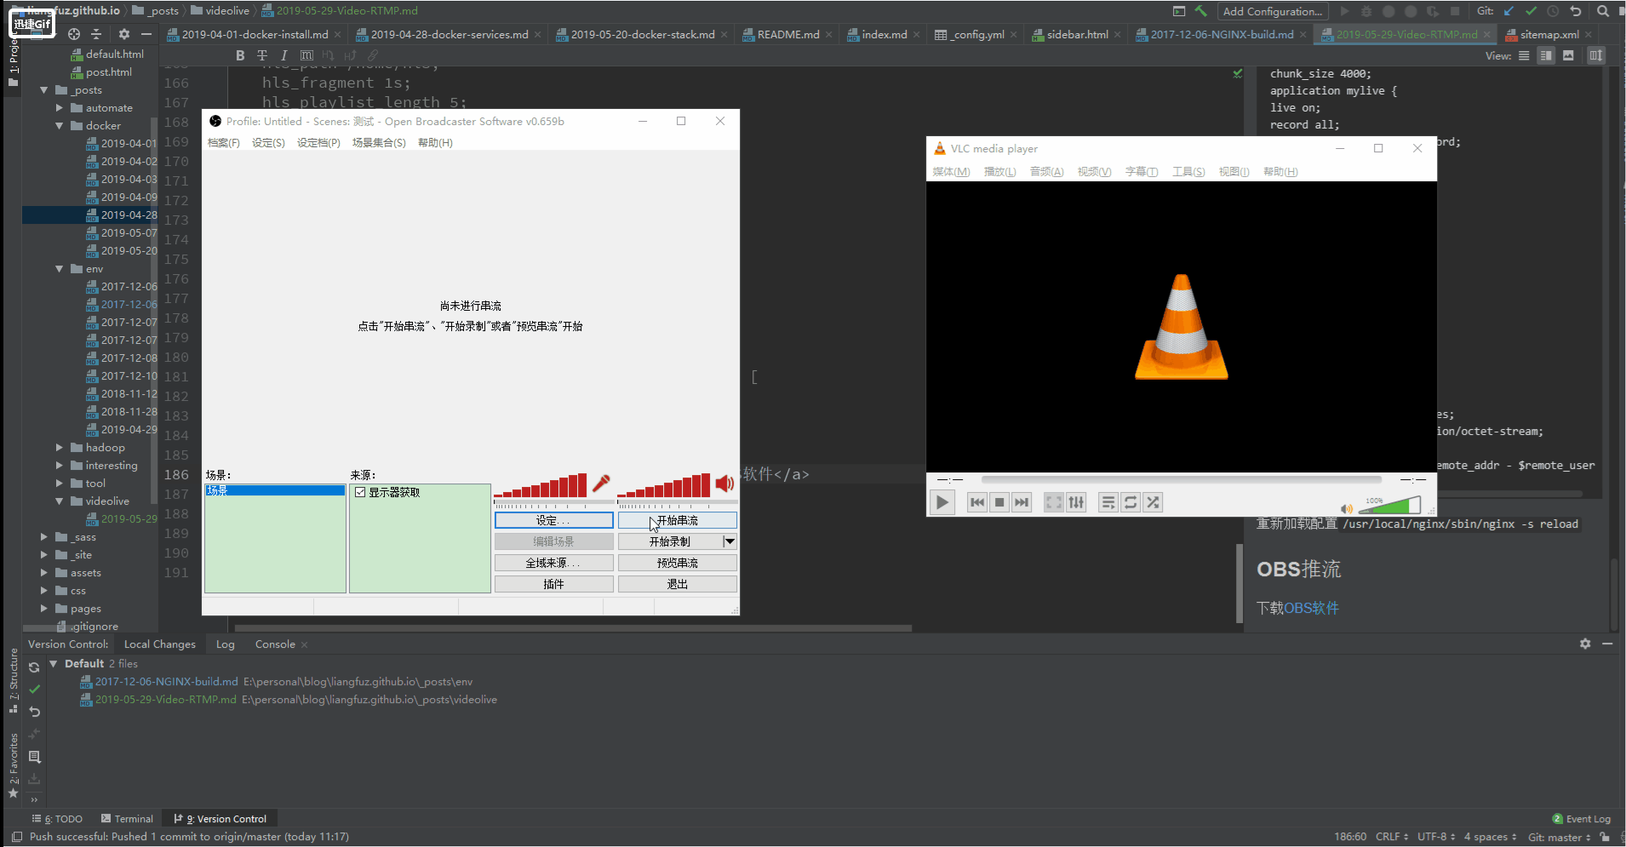The height and width of the screenshot is (847, 1626).
Task: Open 档案(F) menu in OBS
Action: click(223, 142)
